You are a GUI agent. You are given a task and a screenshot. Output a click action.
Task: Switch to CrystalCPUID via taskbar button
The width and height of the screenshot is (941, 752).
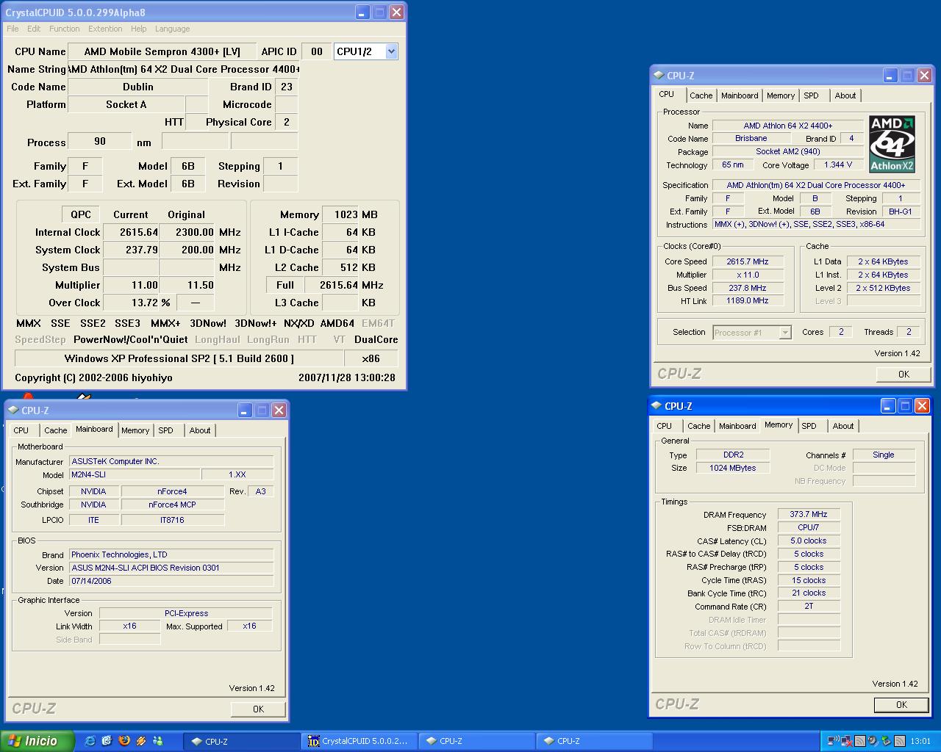coord(359,741)
